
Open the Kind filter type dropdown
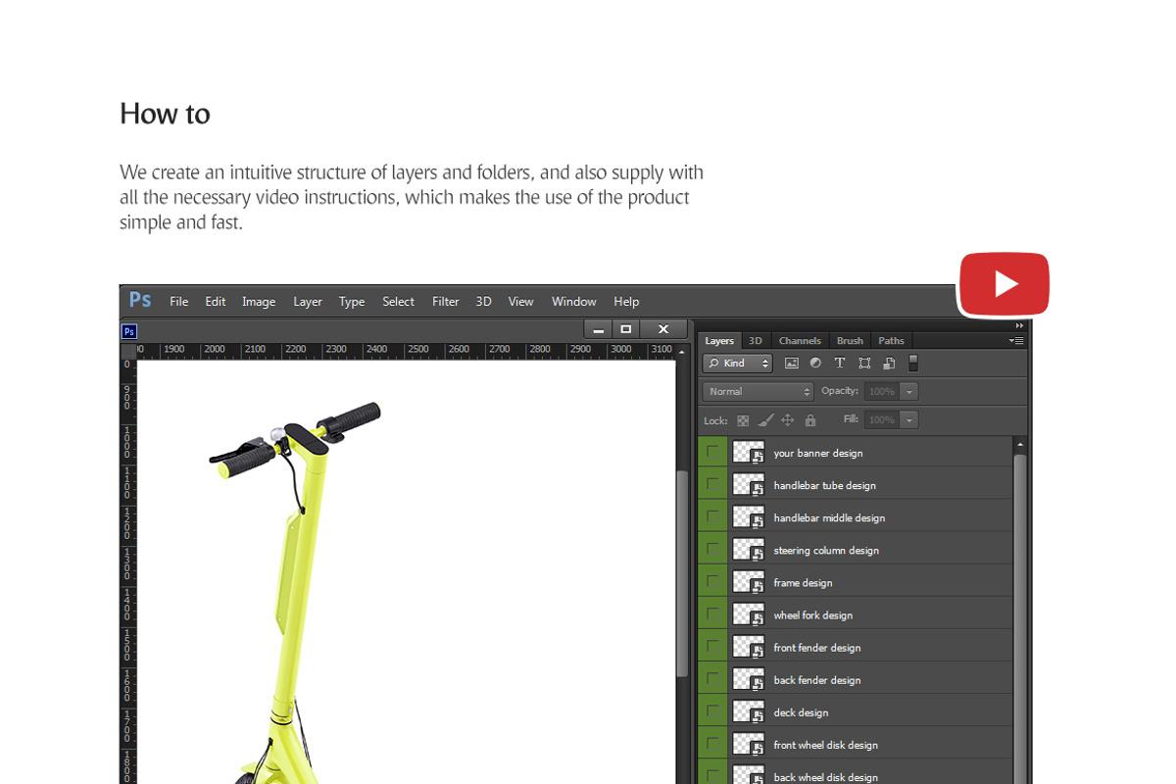point(737,363)
